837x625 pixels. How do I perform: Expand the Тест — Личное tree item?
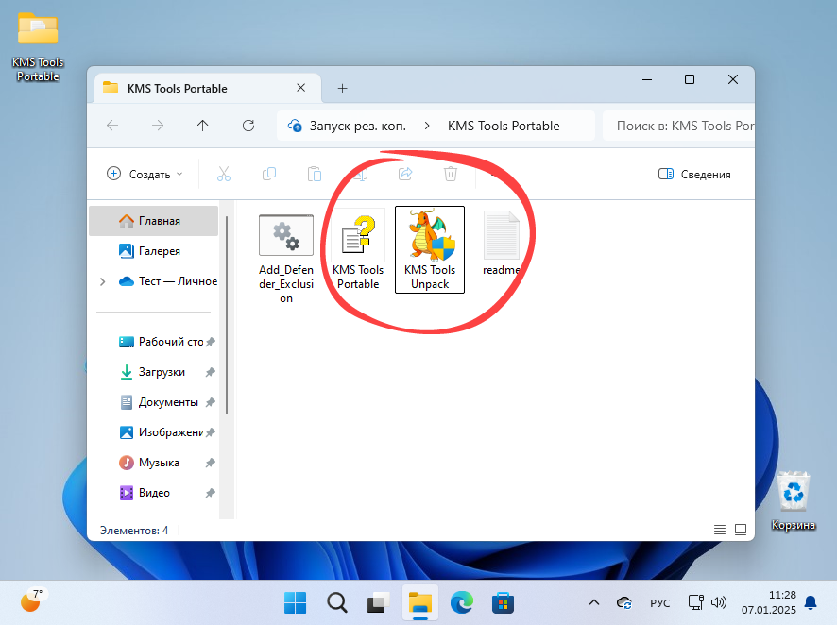pos(104,280)
